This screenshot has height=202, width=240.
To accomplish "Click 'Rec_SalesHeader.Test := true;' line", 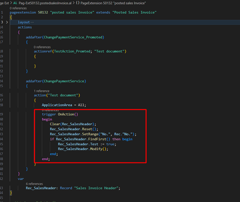I will point(87,144).
